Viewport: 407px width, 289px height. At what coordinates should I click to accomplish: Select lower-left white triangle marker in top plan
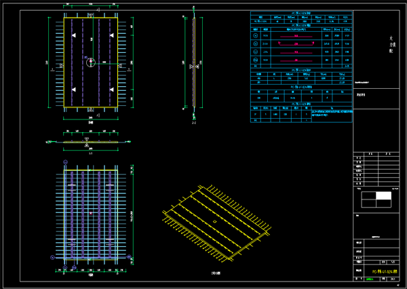pyautogui.click(x=74, y=90)
